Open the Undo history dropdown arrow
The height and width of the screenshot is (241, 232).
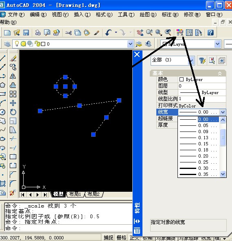tap(116, 33)
